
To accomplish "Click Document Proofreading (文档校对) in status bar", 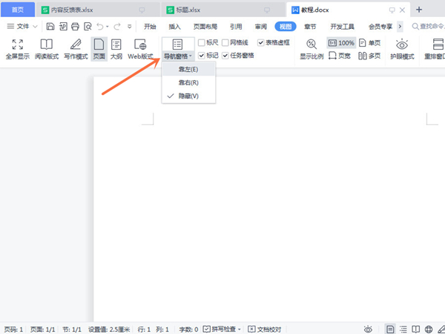I will (266, 329).
